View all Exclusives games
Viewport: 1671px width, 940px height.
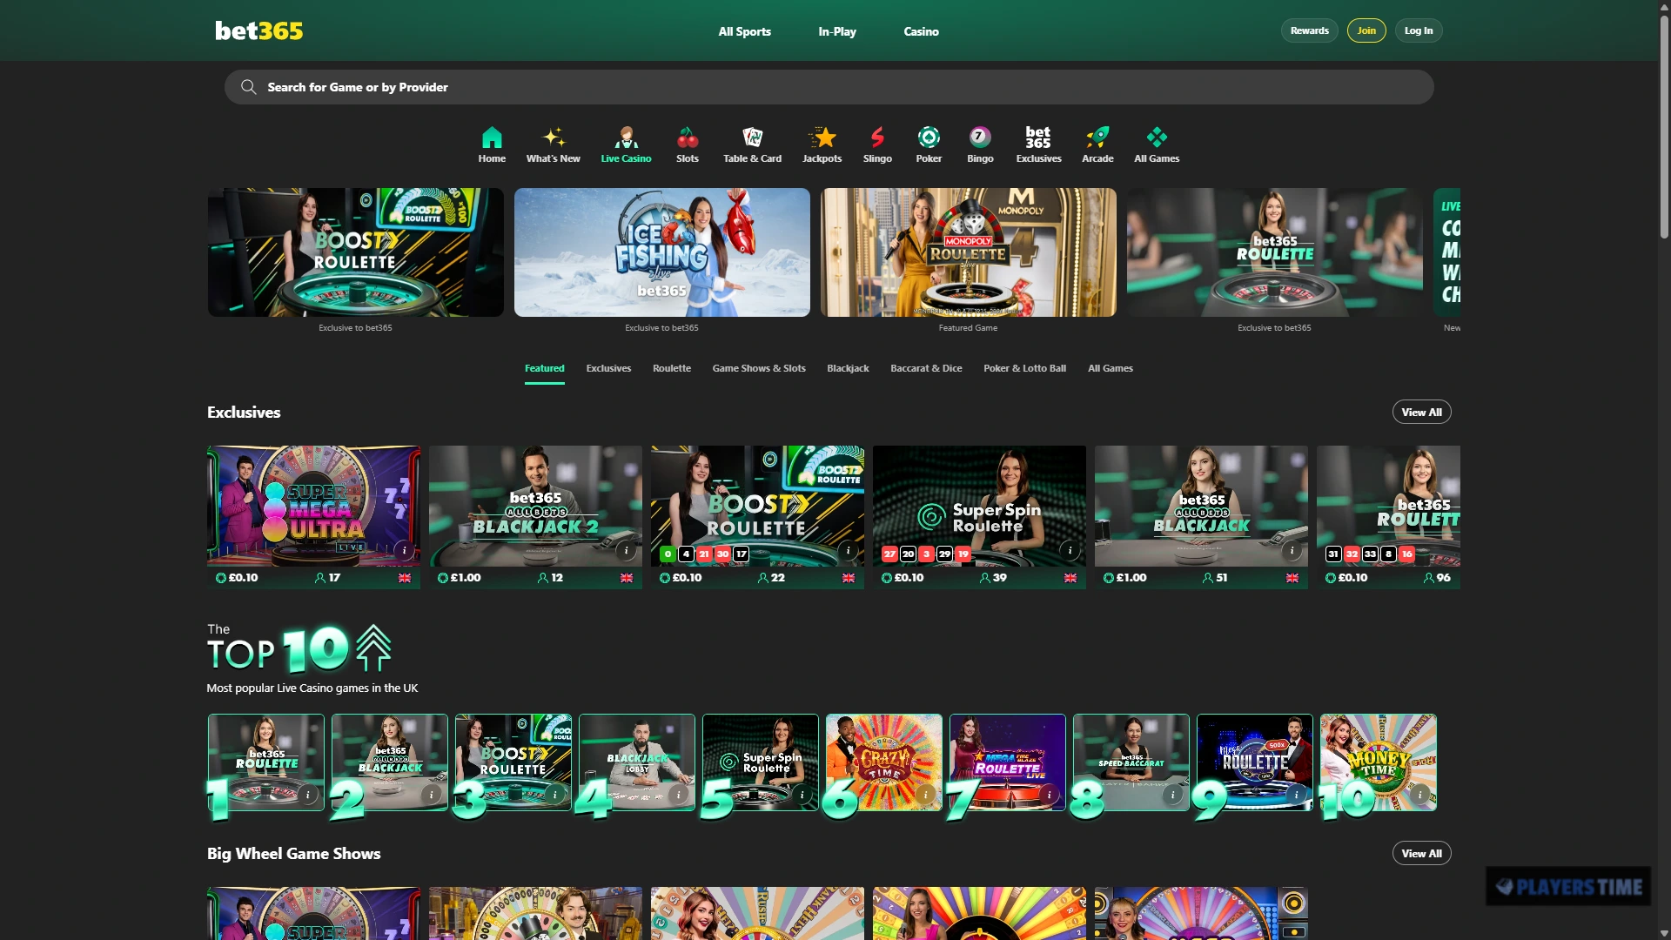[1421, 412]
